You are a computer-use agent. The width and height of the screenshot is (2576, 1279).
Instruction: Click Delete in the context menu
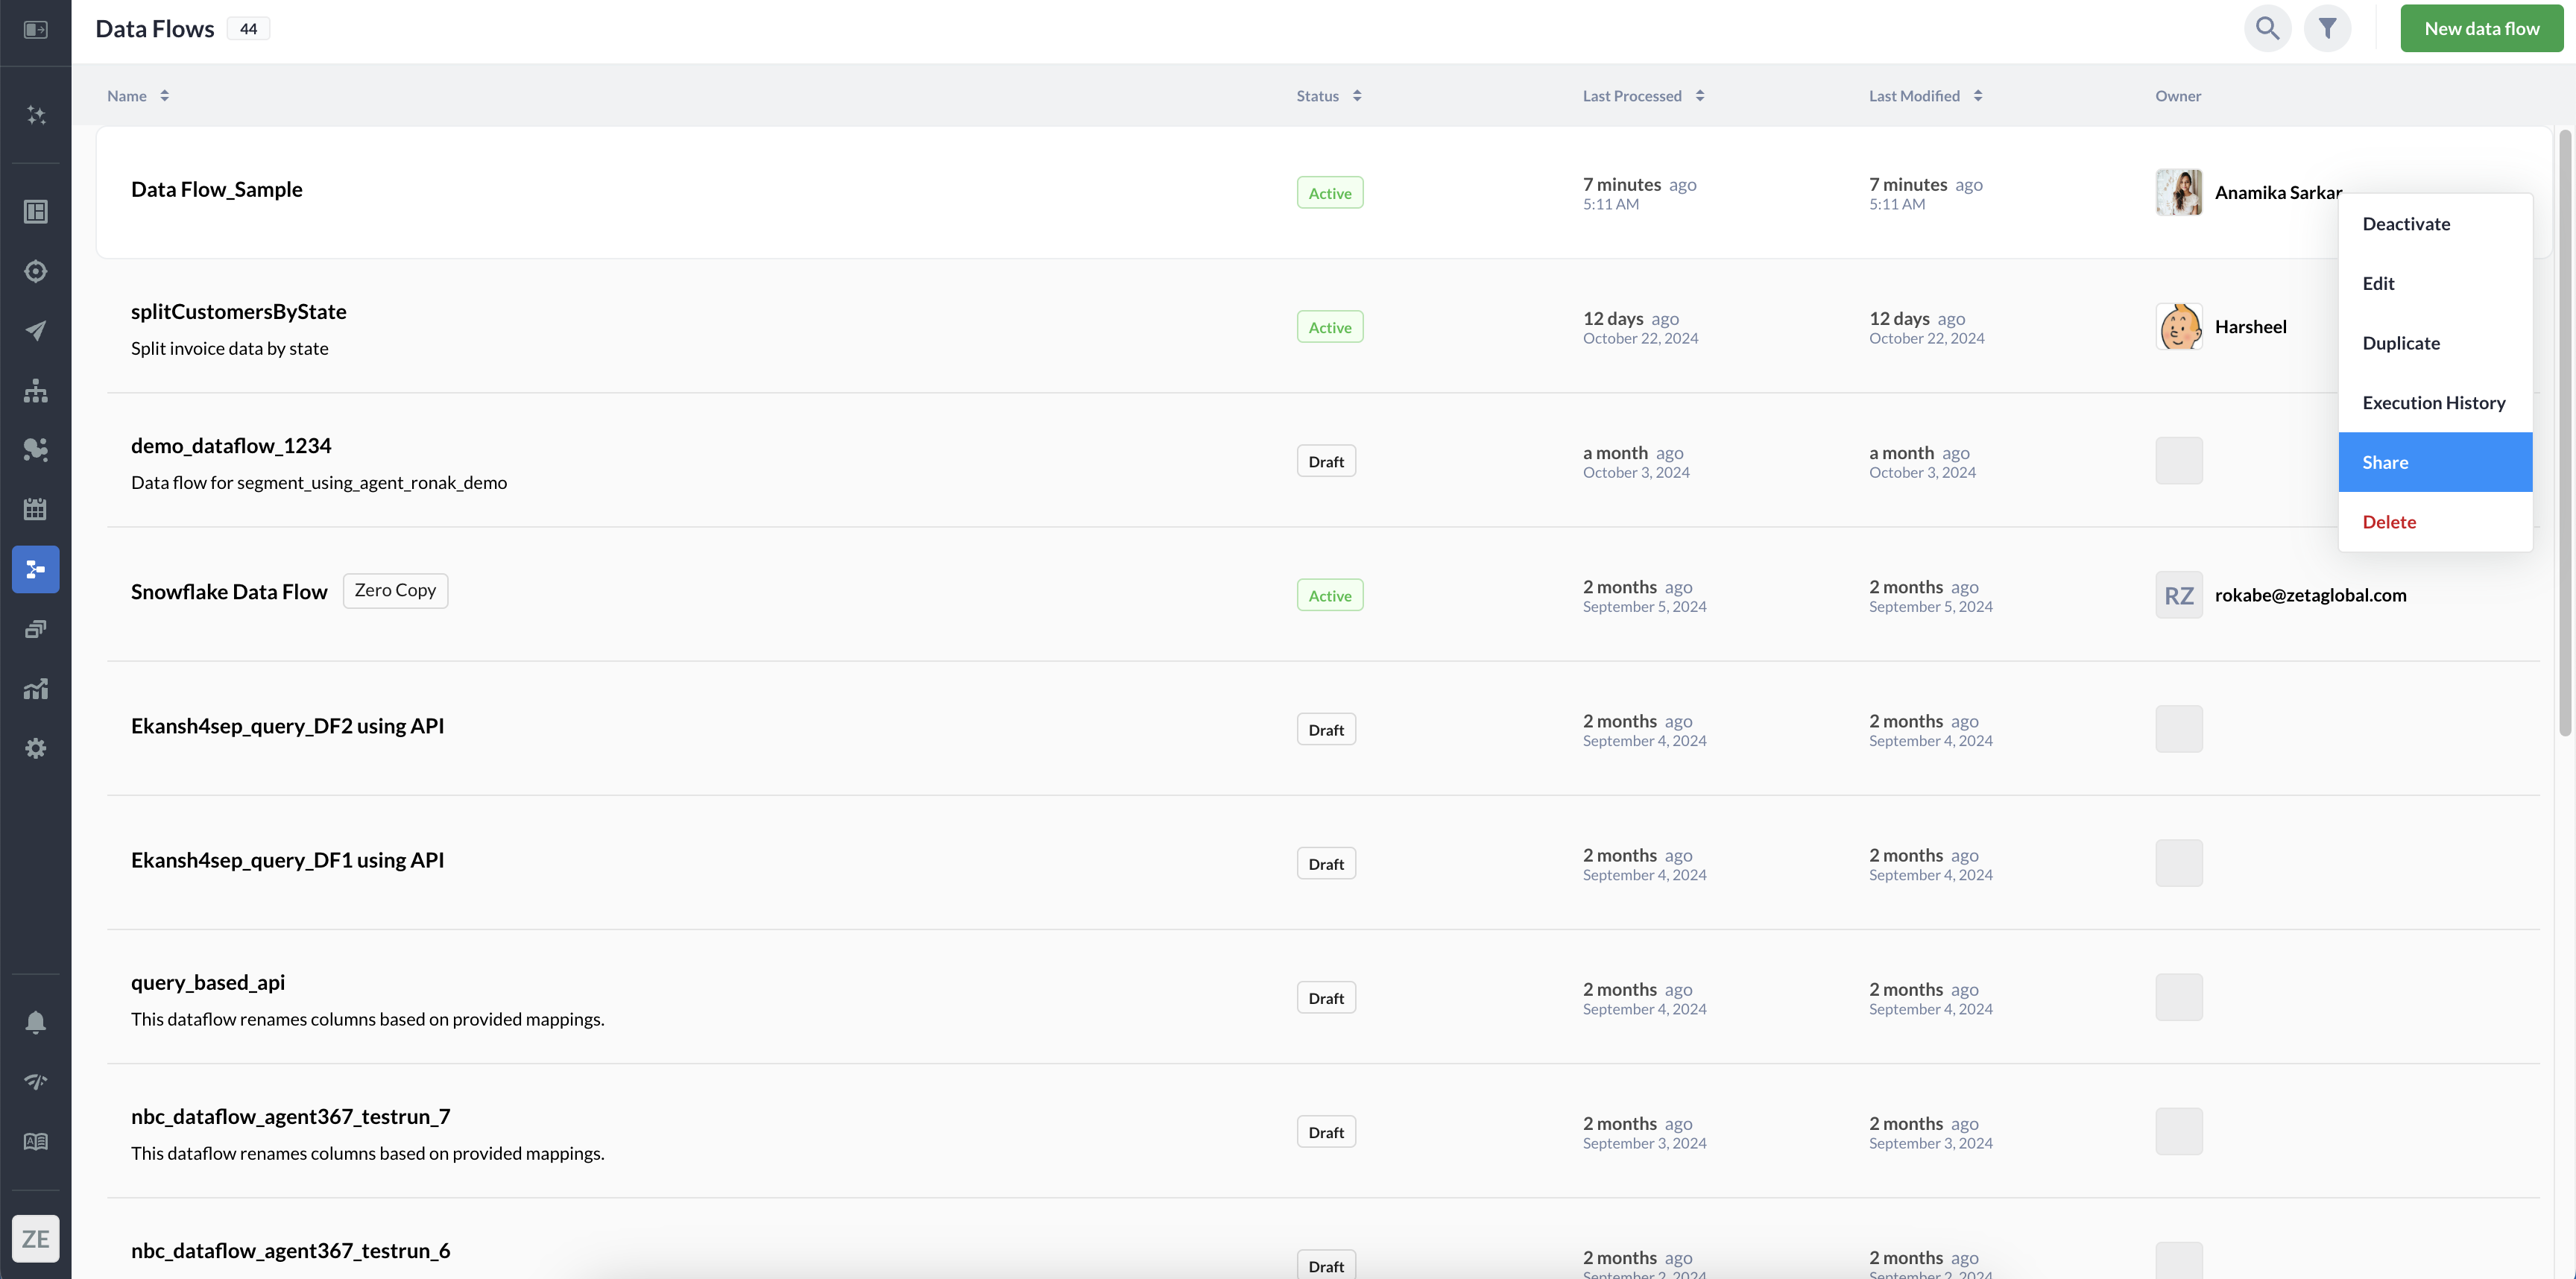[2389, 522]
